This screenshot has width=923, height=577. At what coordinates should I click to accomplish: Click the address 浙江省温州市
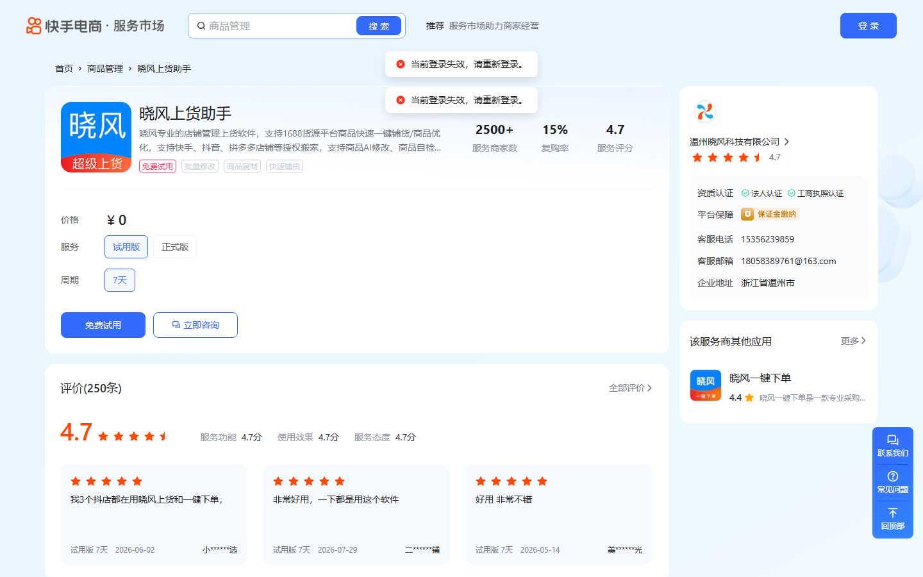(768, 283)
